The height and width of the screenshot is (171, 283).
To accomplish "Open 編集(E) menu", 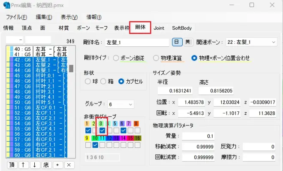I will point(44,17).
